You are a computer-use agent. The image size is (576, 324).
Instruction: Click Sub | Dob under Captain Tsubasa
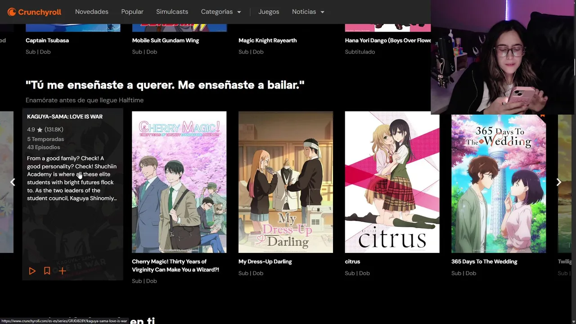coord(38,52)
